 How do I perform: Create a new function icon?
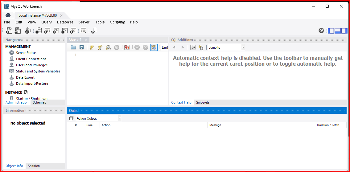pos(73,31)
